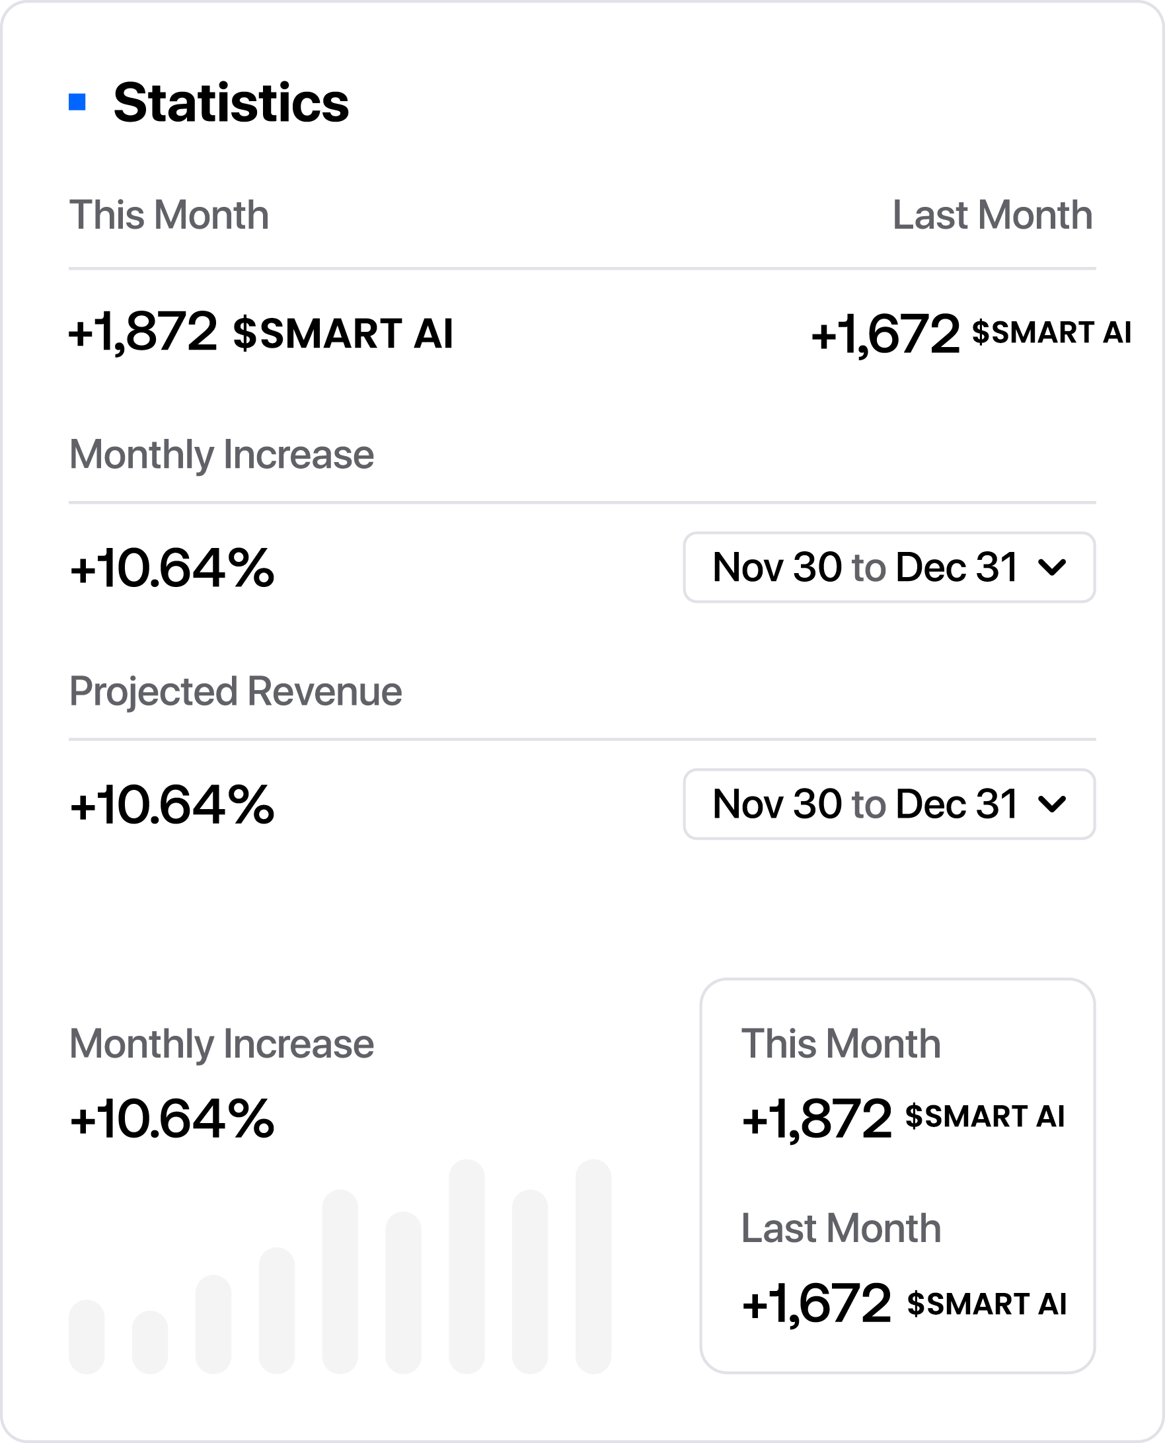Open the Projected Revenue date range dropdown
Screen dimensions: 1165x1443
(x=889, y=803)
